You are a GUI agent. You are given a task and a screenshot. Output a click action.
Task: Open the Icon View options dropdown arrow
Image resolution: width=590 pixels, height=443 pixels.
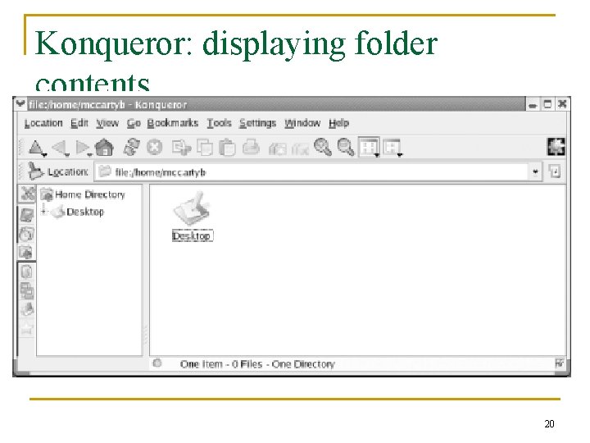pyautogui.click(x=377, y=154)
